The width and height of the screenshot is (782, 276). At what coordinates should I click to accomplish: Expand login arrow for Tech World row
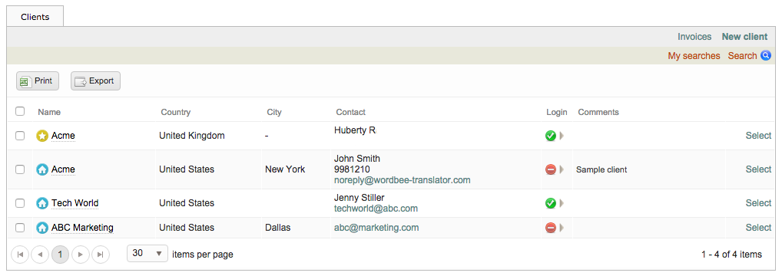click(562, 203)
